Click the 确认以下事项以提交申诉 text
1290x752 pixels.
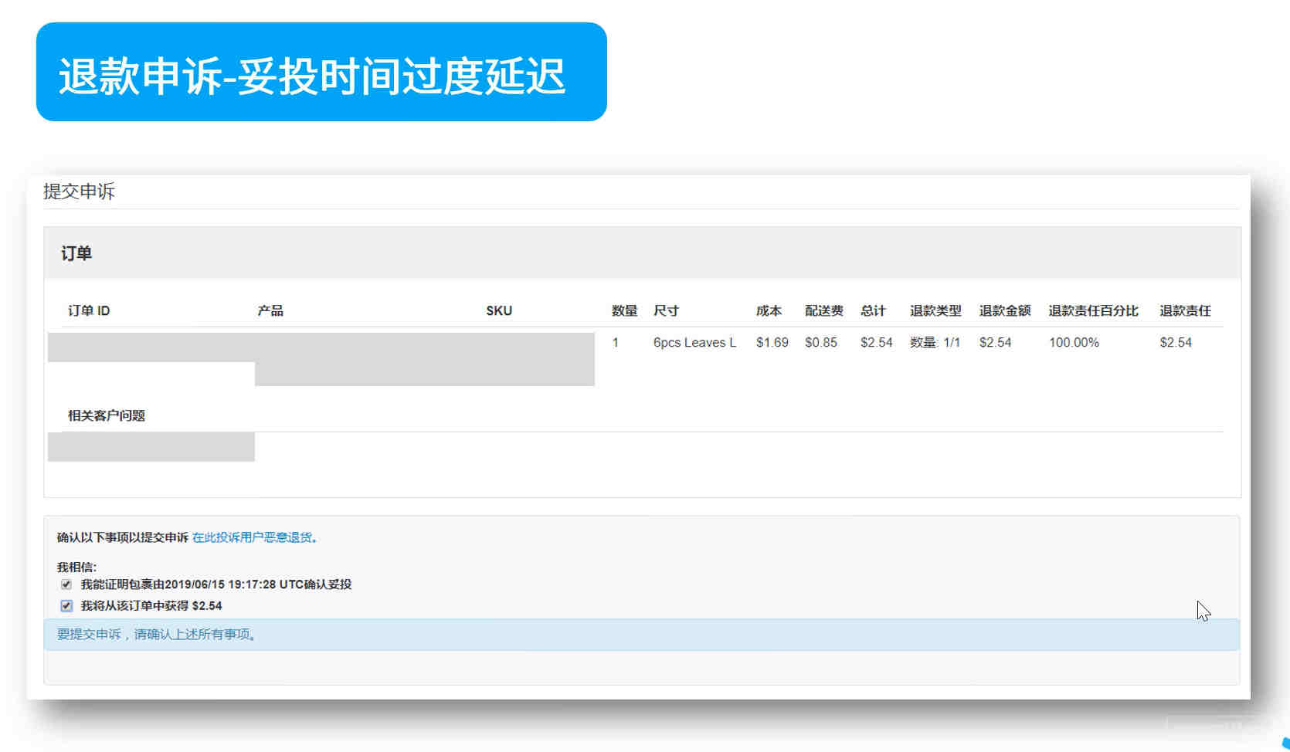122,537
